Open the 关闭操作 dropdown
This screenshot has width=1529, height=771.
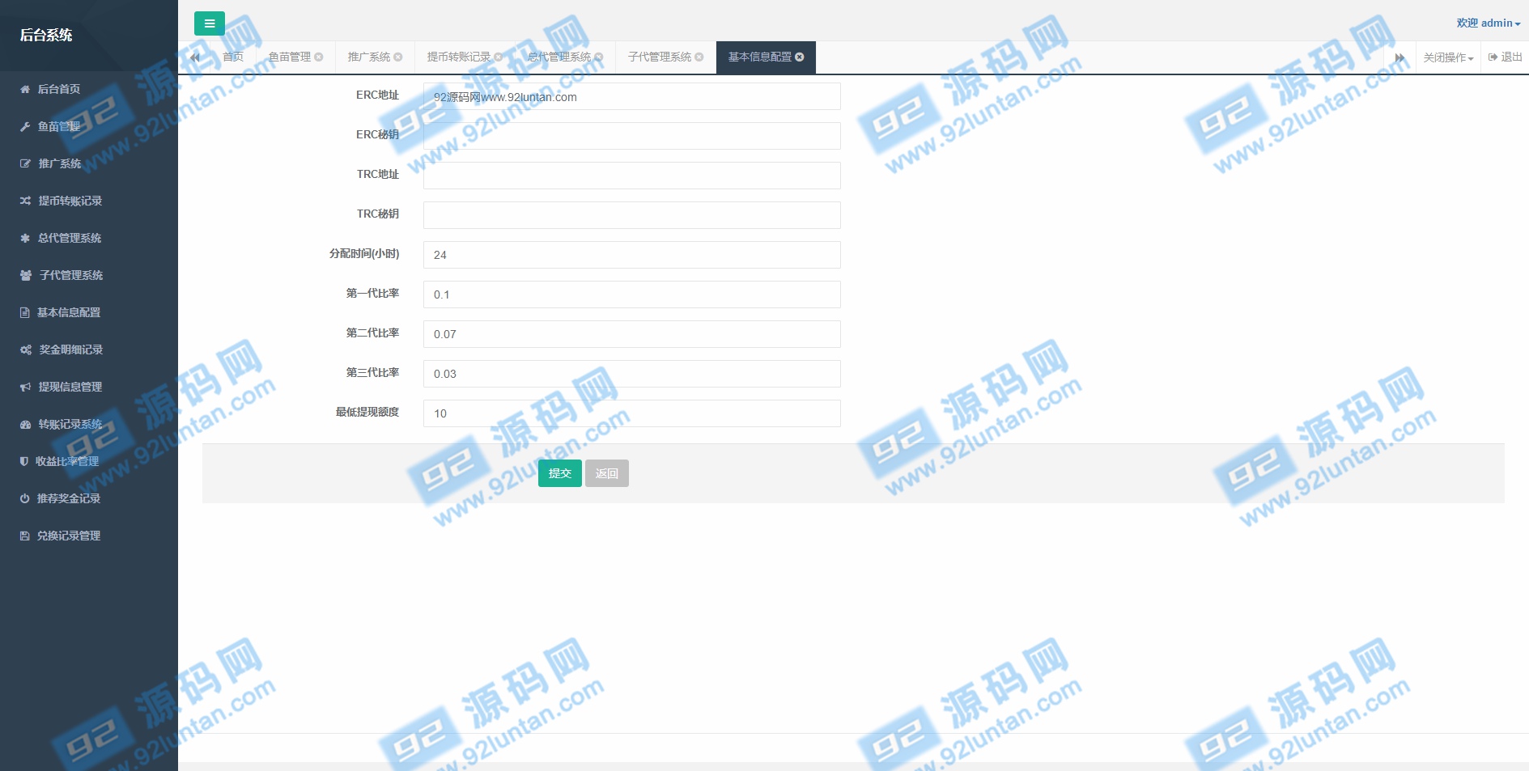[1448, 57]
